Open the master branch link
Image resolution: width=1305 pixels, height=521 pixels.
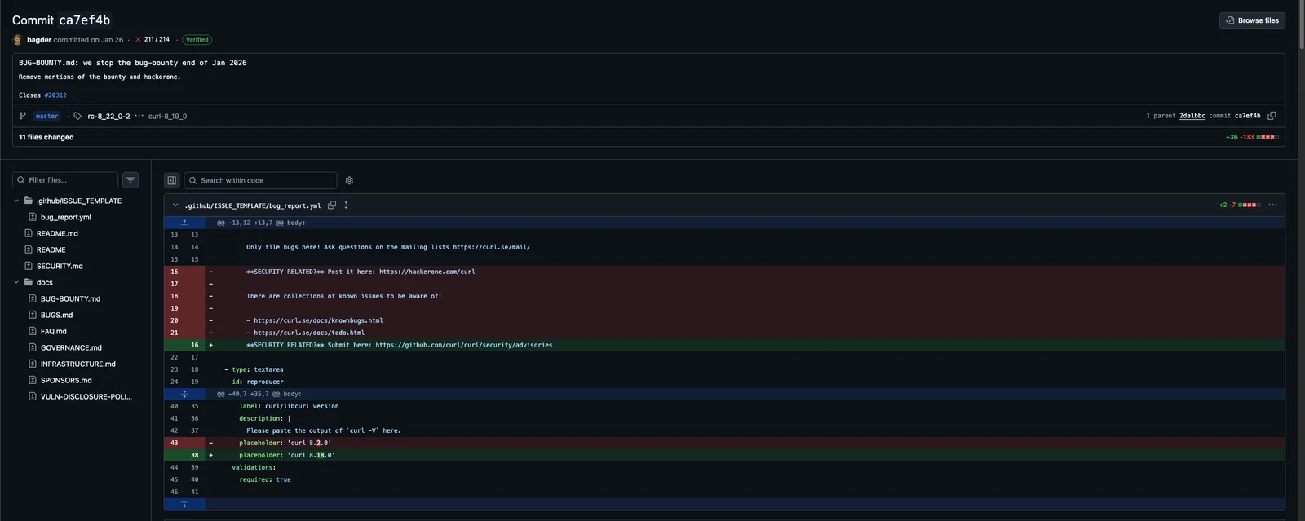click(x=47, y=116)
